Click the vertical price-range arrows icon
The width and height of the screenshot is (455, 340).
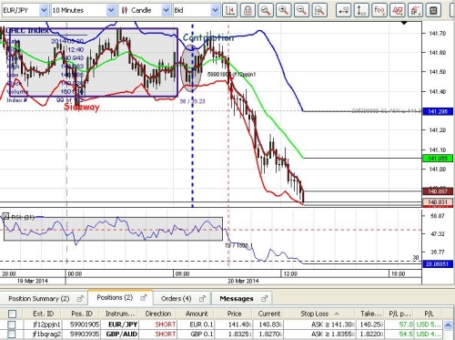pyautogui.click(x=361, y=10)
